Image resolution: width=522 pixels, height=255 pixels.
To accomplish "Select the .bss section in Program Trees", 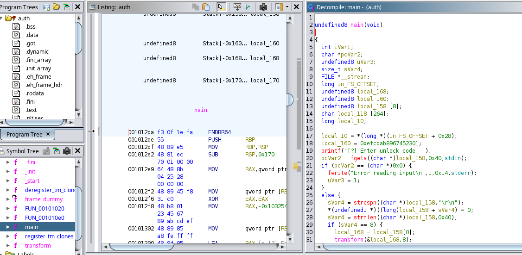I will click(30, 26).
